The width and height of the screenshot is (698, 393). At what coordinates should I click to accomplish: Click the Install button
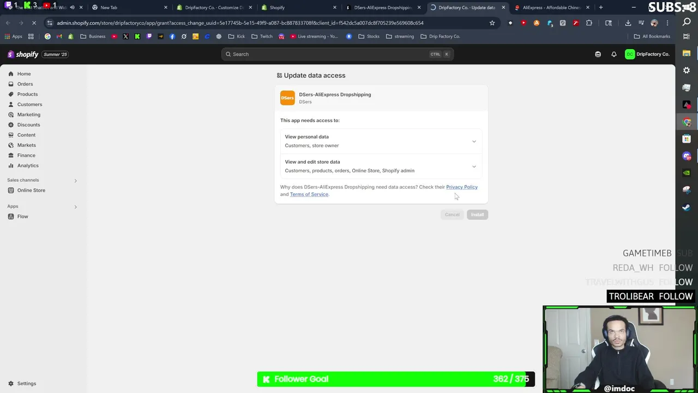(477, 215)
